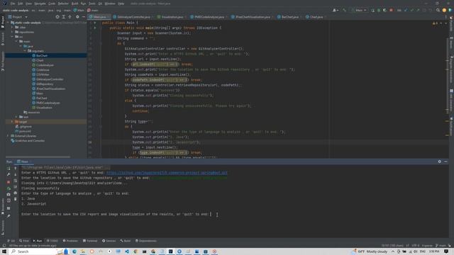Click red Stop icon in Run panel
Viewport: 454px width, 255px height.
point(9,182)
